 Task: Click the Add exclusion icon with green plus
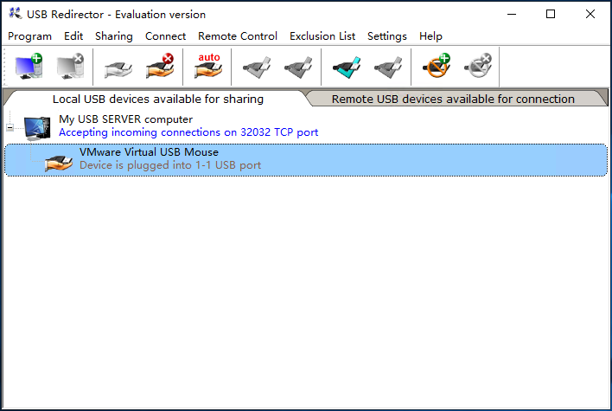[437, 66]
